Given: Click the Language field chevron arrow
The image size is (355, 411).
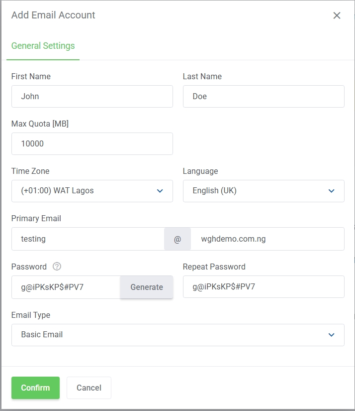Looking at the screenshot, I should [332, 191].
